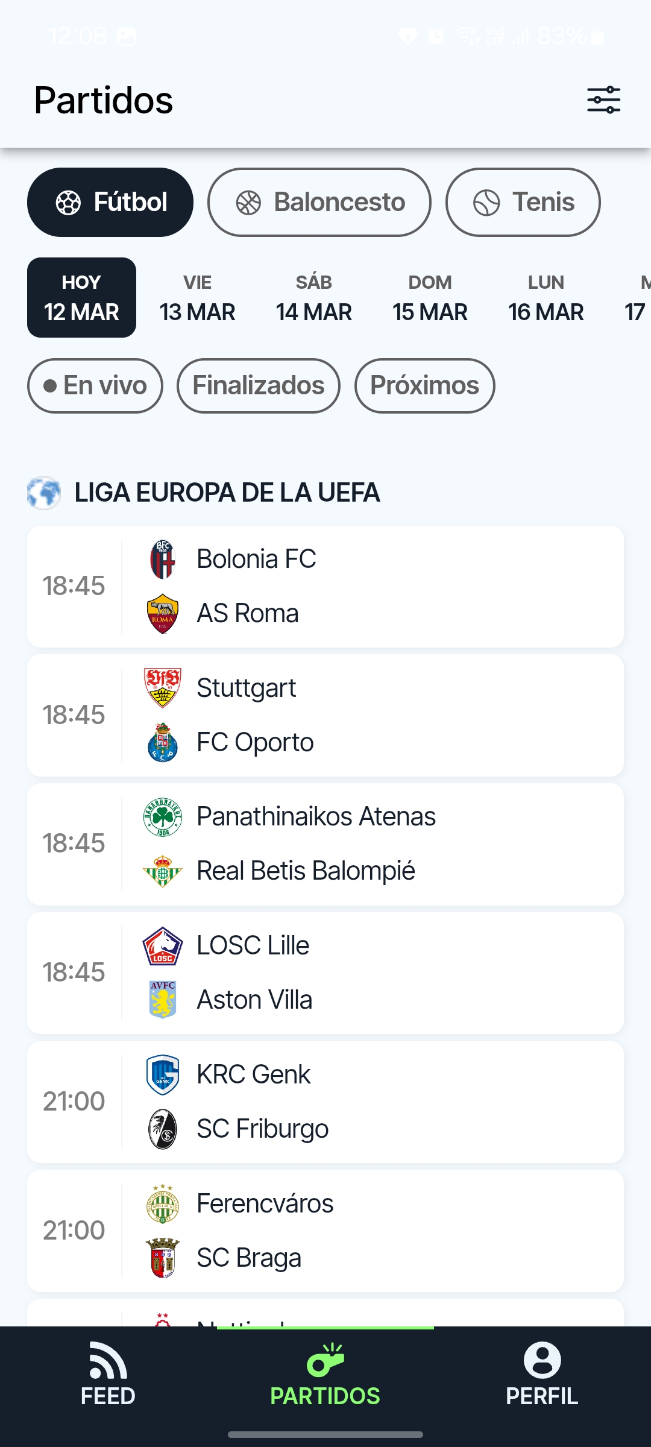Screen dimensions: 651x1447
Task: Switch to the Baloncesto sport tab
Action: point(319,203)
